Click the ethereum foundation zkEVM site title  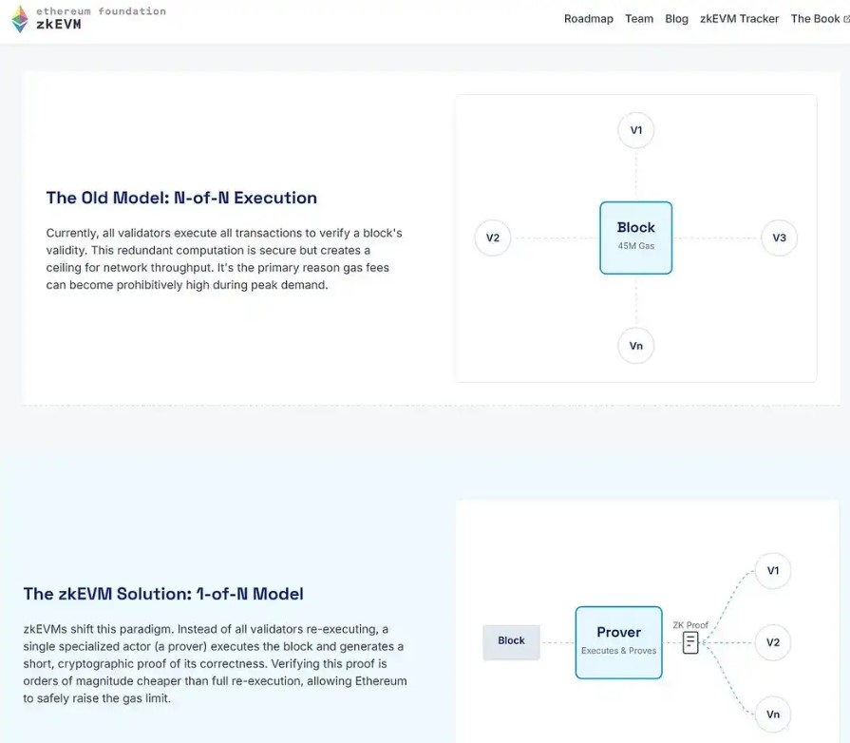pyautogui.click(x=101, y=18)
